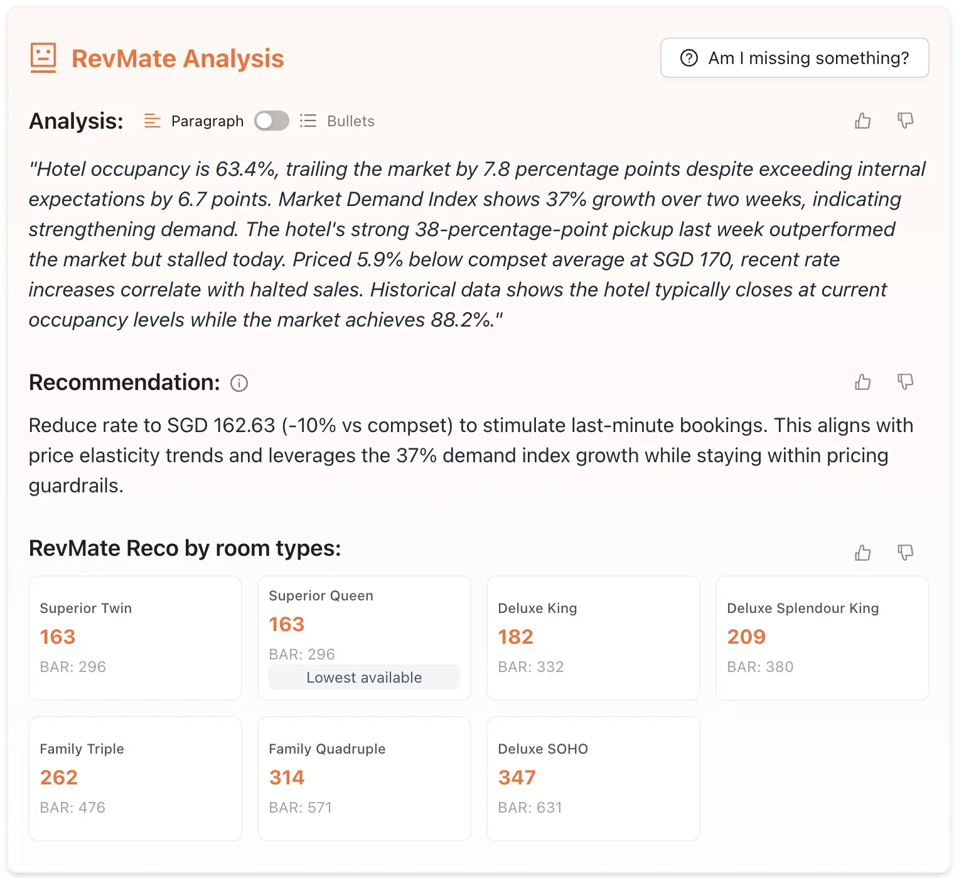Toggle the Paragraph/Bullets switch
Viewport: 959px width, 878px height.
click(272, 121)
